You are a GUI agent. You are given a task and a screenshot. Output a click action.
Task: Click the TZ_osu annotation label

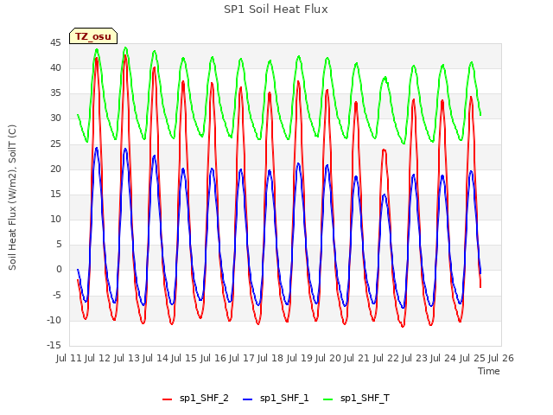click(93, 36)
